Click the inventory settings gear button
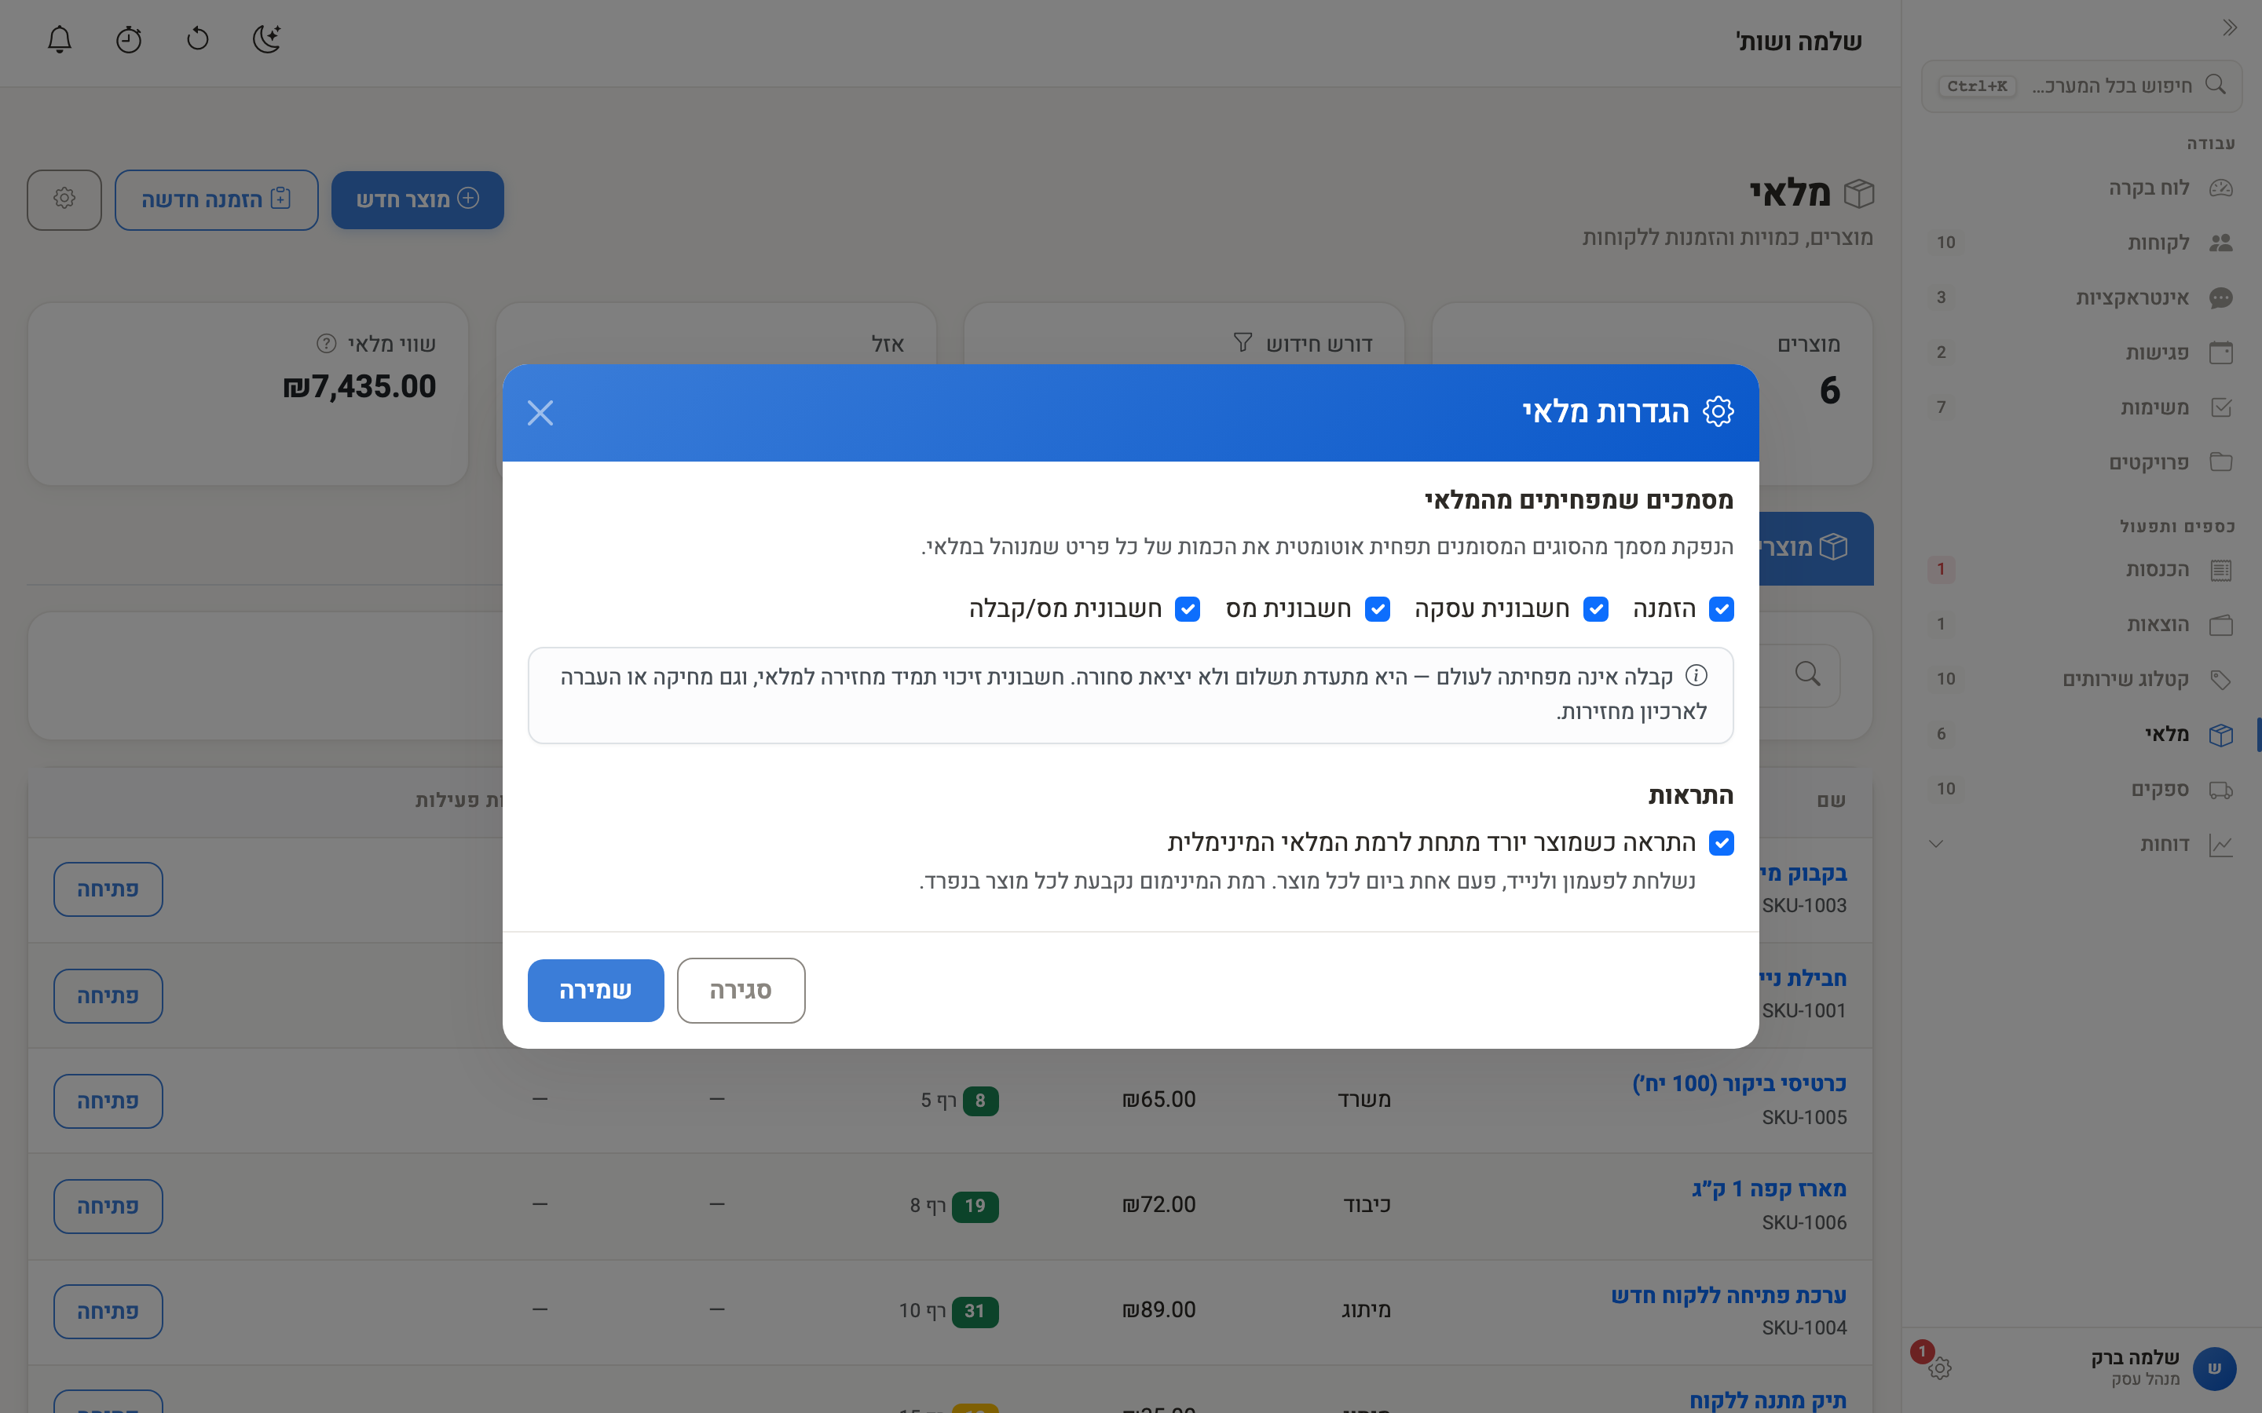Viewport: 2262px width, 1413px height. coord(64,200)
